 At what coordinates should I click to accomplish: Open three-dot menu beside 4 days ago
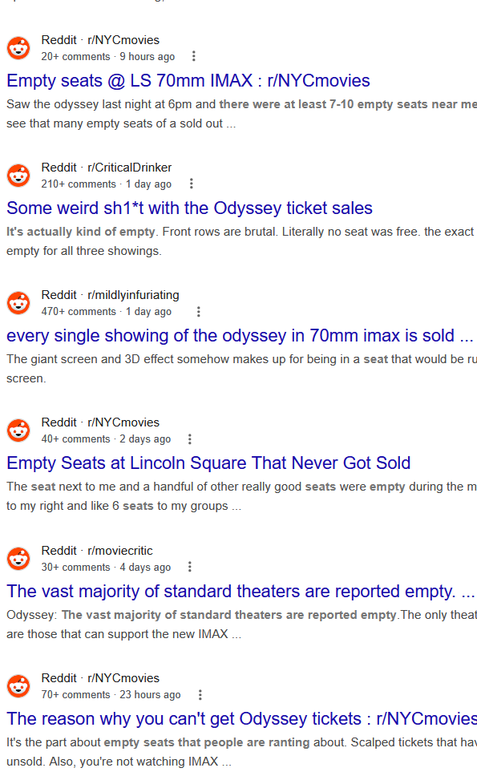[189, 567]
